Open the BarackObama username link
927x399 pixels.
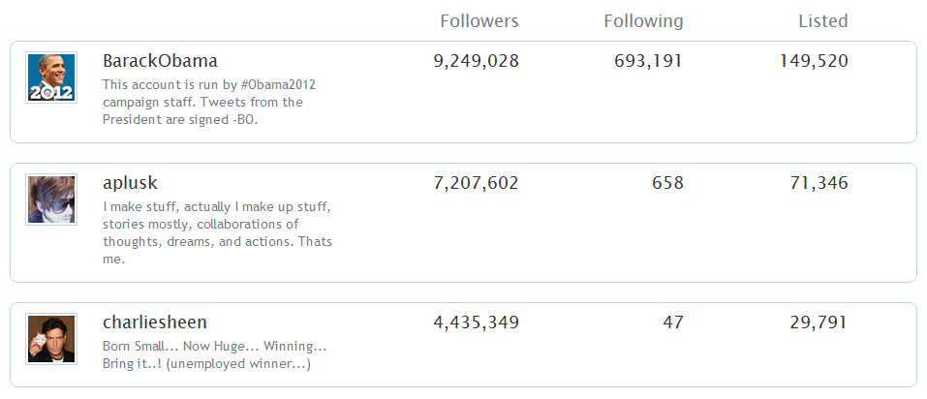click(160, 61)
